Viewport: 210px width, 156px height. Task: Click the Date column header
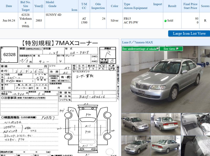tap(9, 6)
